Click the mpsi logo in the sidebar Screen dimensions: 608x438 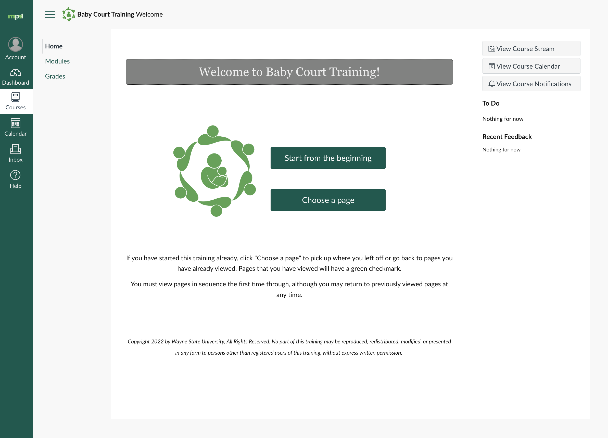pyautogui.click(x=16, y=17)
